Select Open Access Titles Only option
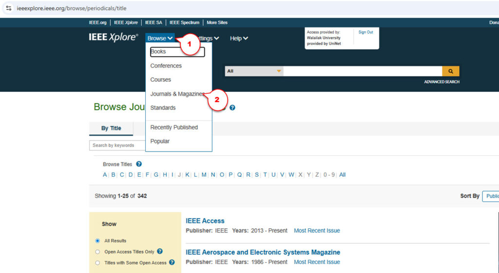Viewport: 499px width, 273px height. [x=97, y=252]
